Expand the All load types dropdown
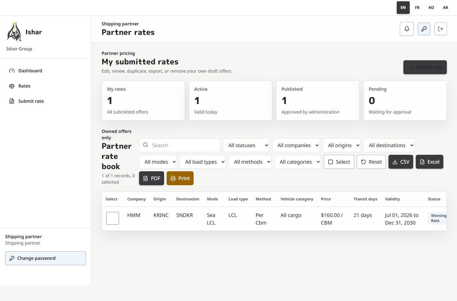This screenshot has height=301, width=457. [x=203, y=162]
